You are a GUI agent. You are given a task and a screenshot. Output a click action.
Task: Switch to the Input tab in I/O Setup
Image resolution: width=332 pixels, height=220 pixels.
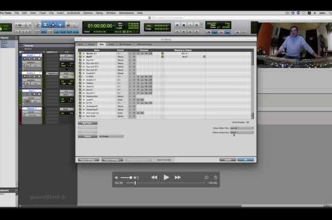[80, 44]
